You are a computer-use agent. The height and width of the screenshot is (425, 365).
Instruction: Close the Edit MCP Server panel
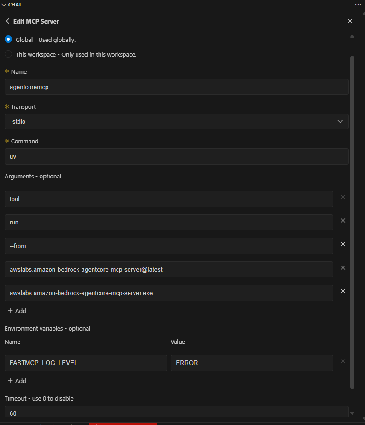(350, 21)
